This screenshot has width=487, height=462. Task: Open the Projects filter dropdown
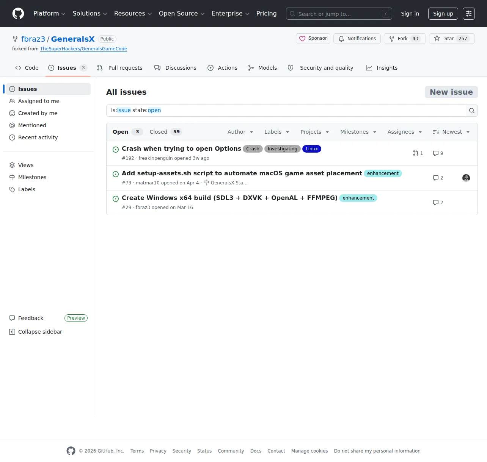pos(315,132)
